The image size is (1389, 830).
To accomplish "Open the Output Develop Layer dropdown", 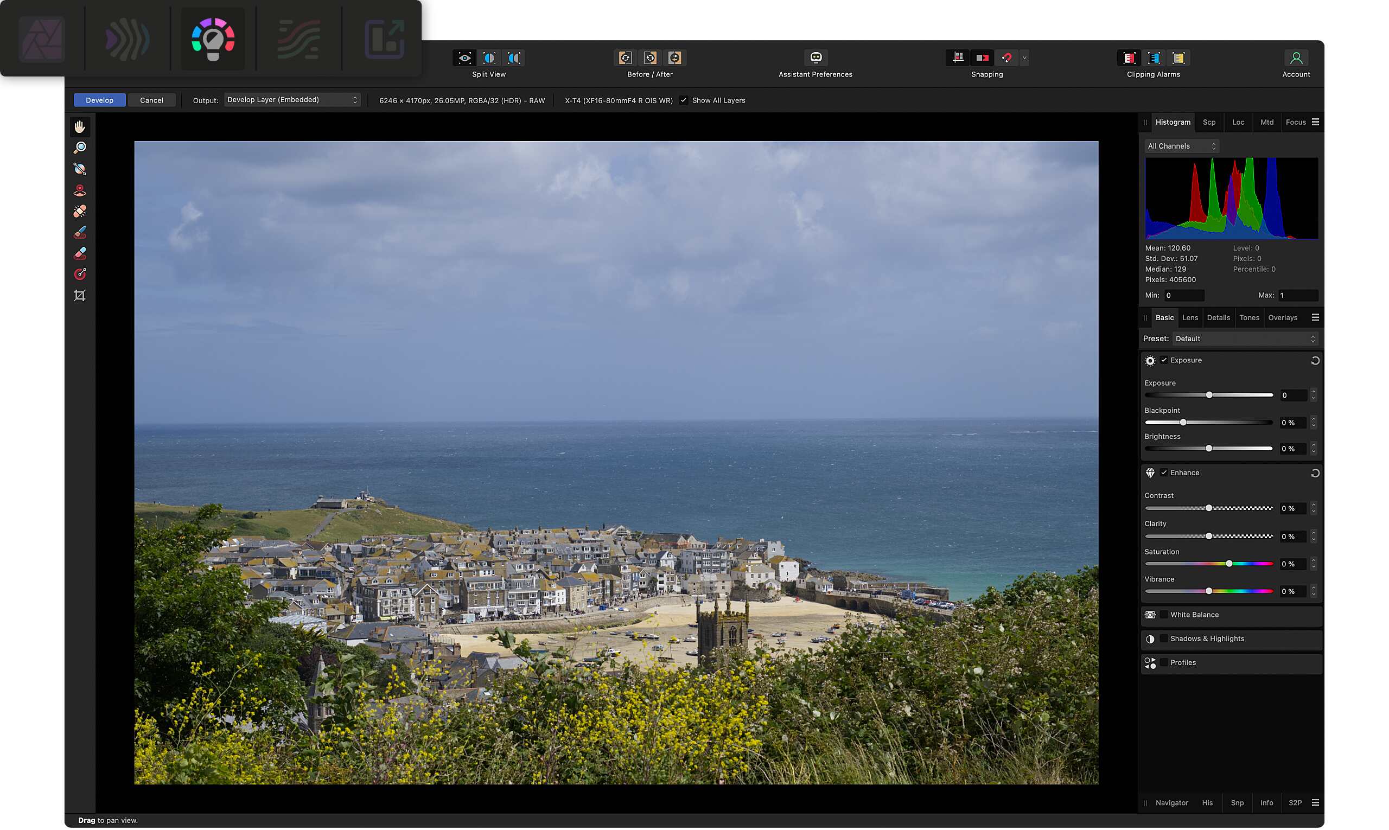I will [x=292, y=100].
